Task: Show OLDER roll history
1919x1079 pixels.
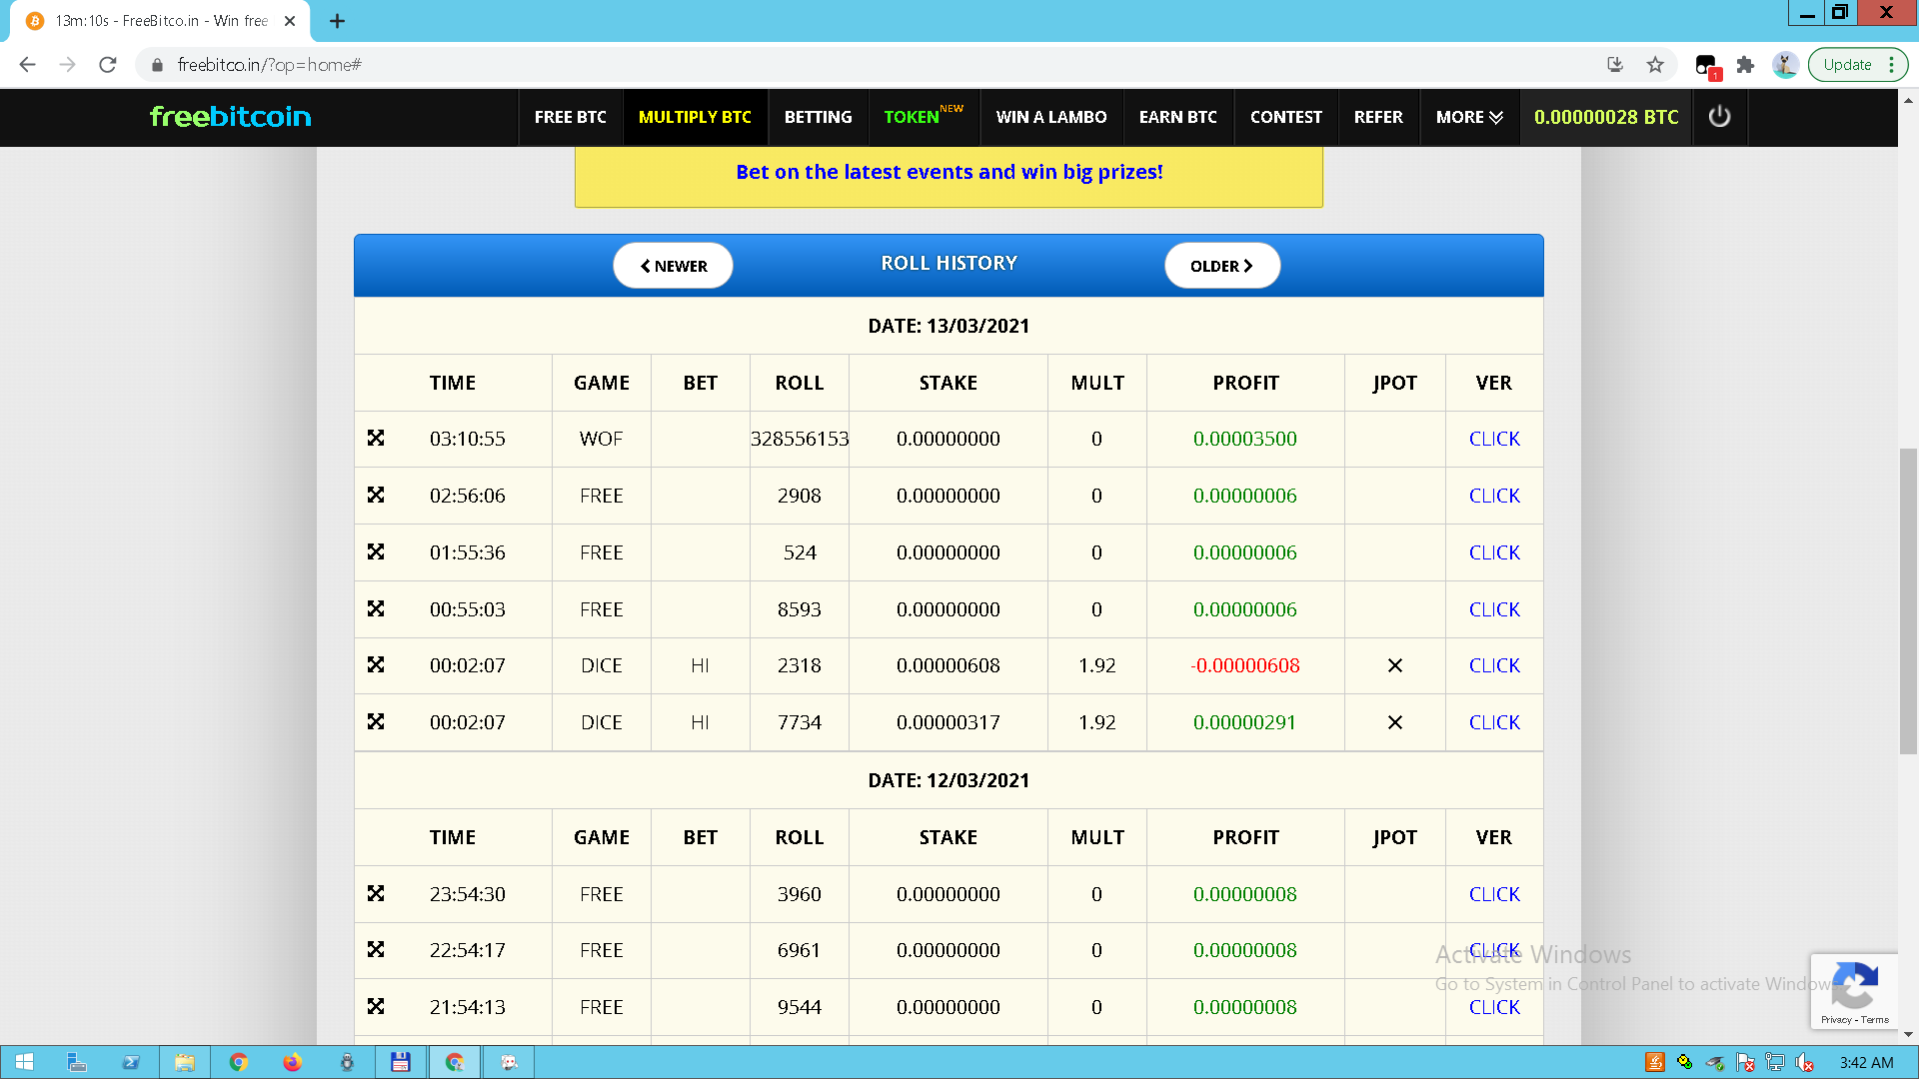Action: [1221, 266]
